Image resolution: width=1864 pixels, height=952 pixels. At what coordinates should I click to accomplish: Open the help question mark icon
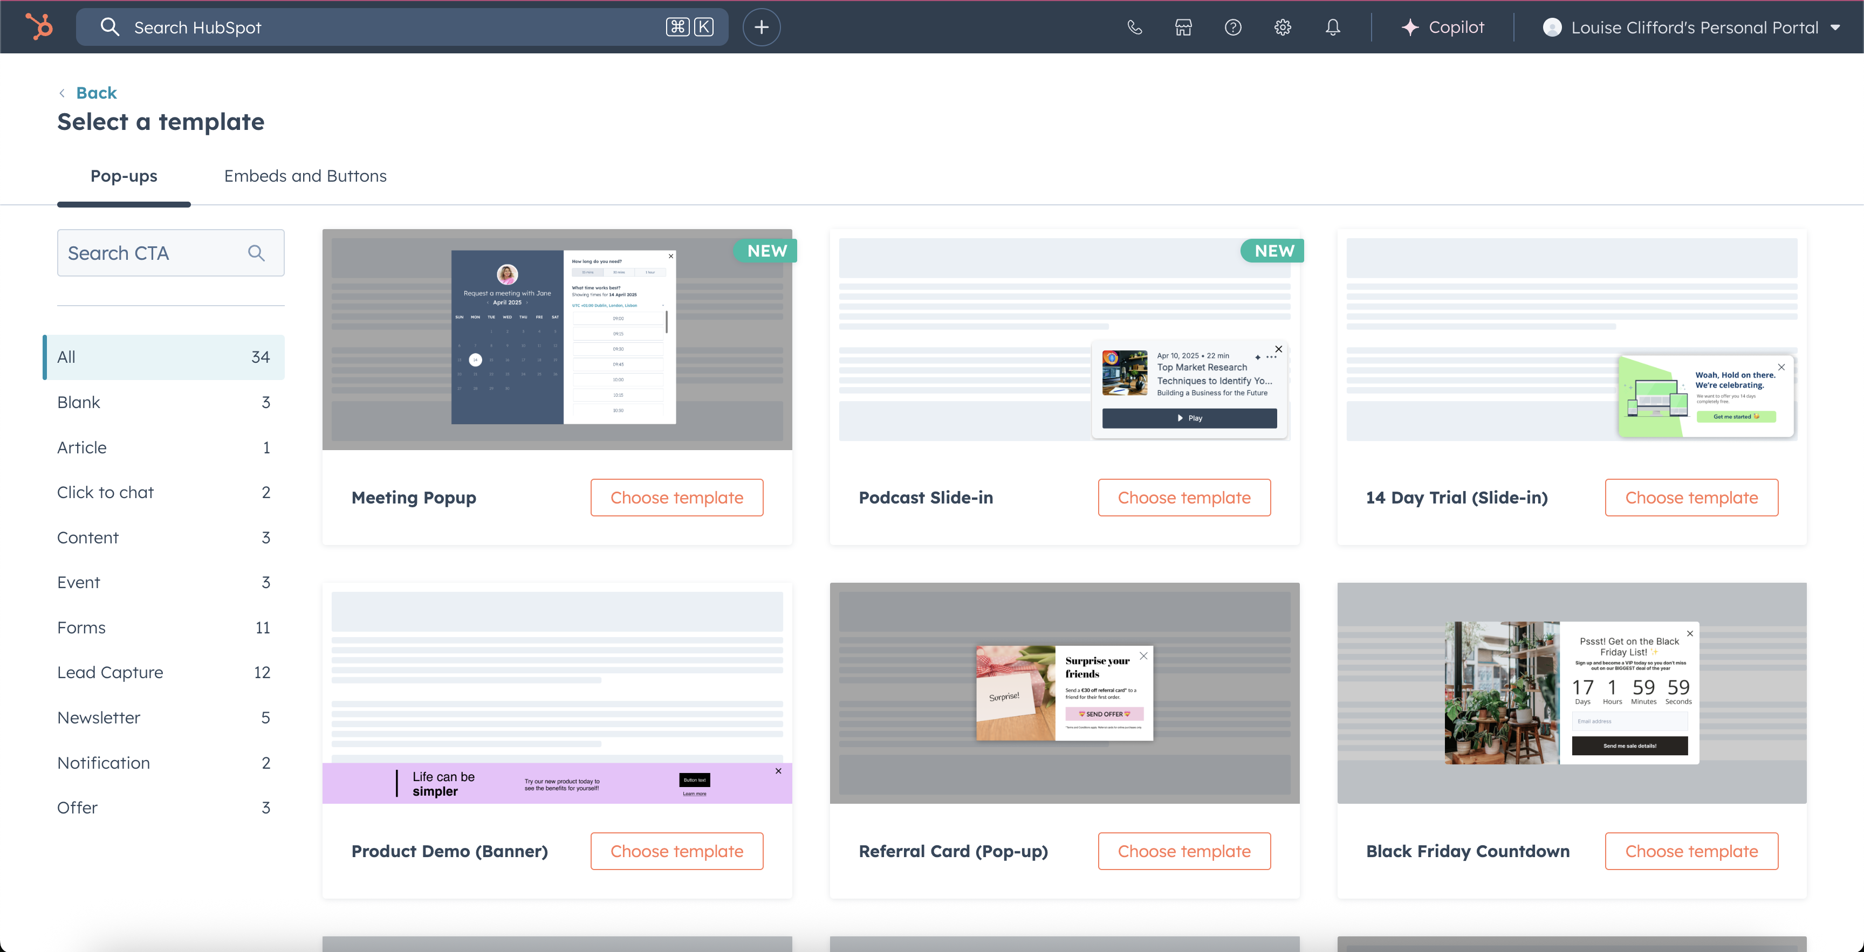click(1233, 27)
